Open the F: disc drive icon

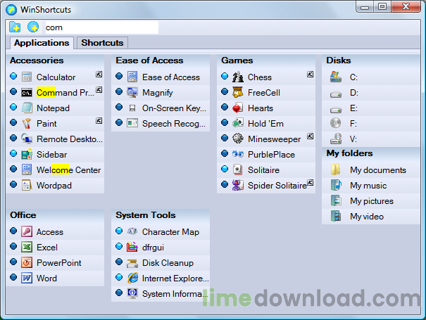pos(336,123)
